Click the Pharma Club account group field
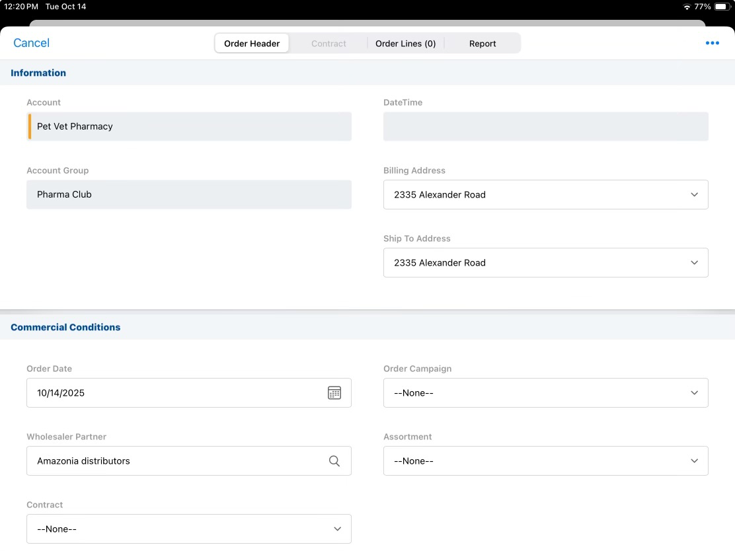Viewport: 735px width, 551px height. [188, 195]
